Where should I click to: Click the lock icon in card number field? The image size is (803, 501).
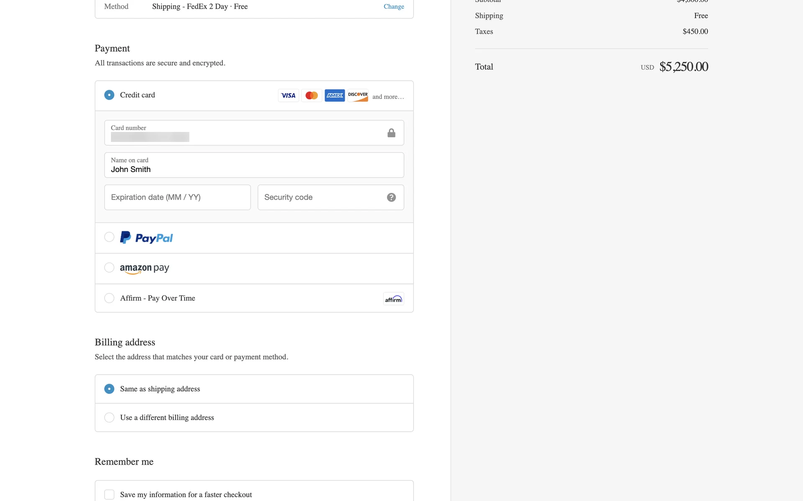(x=391, y=133)
